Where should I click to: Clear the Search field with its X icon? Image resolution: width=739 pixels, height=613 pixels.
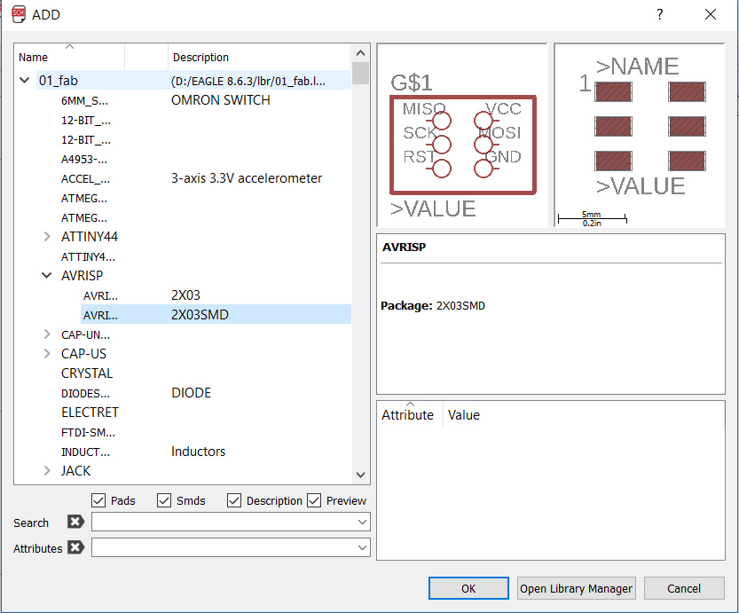pyautogui.click(x=75, y=522)
